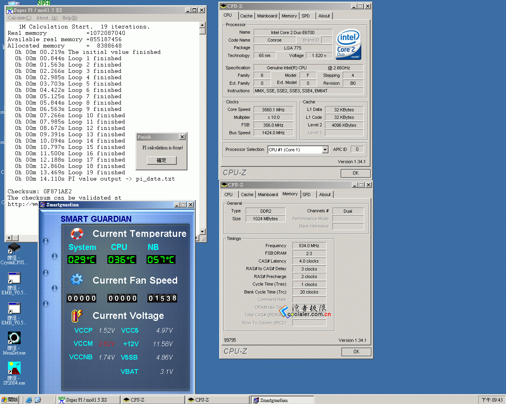This screenshot has width=506, height=404.
Task: Click the Show Desktop quick launch icon
Action: click(x=38, y=400)
